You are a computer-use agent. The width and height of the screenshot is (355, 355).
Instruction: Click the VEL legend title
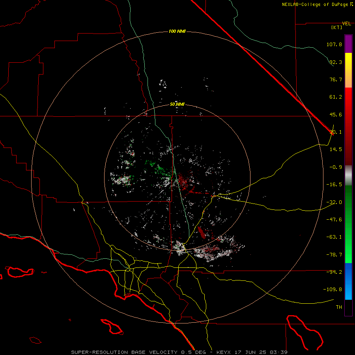coord(346,24)
